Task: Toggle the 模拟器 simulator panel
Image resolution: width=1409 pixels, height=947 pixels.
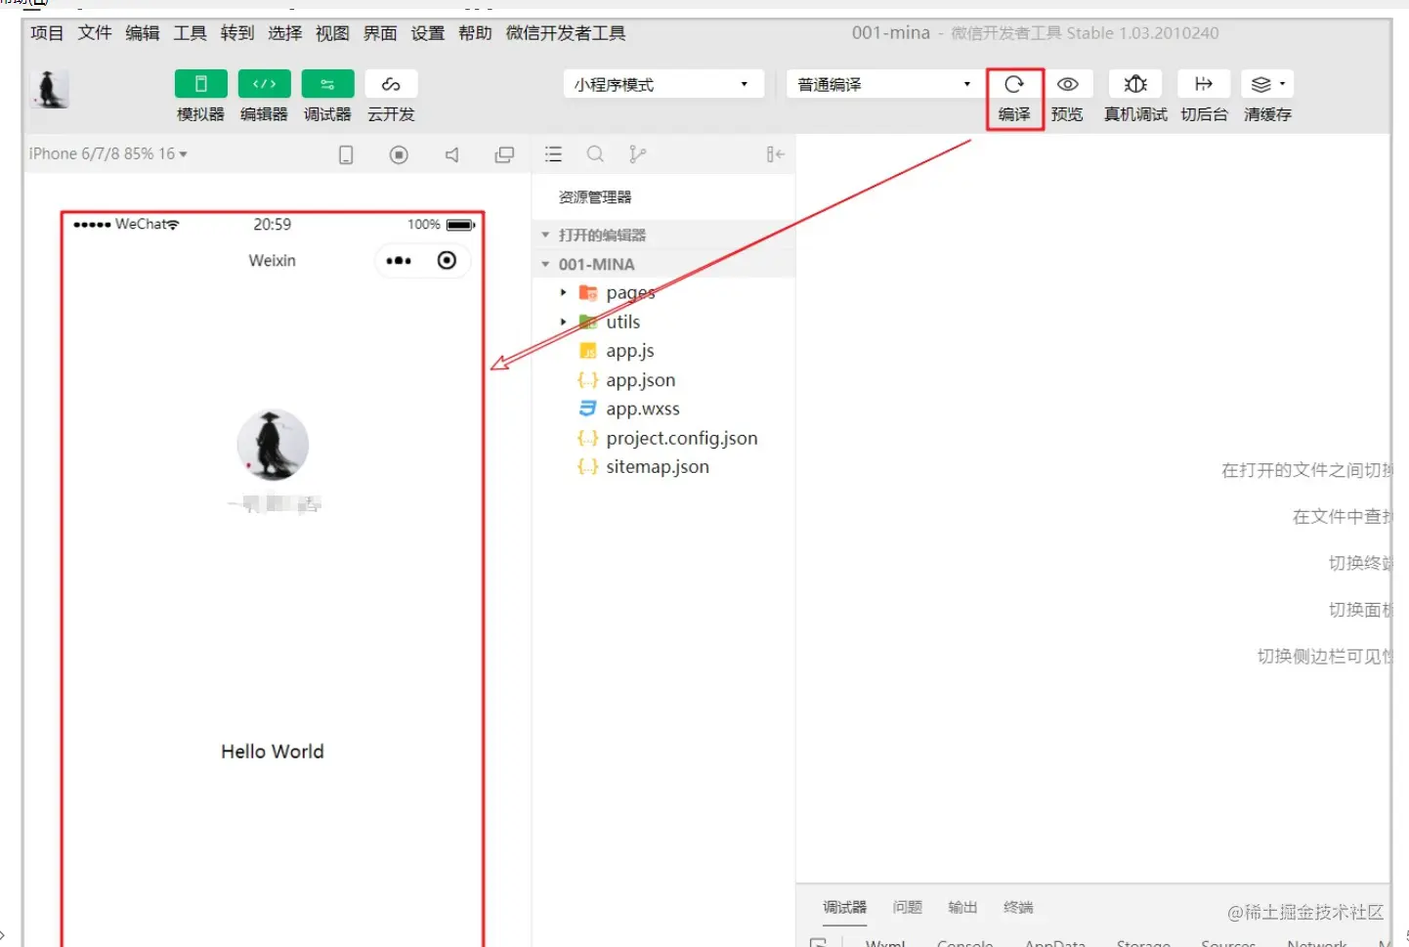Action: (201, 84)
